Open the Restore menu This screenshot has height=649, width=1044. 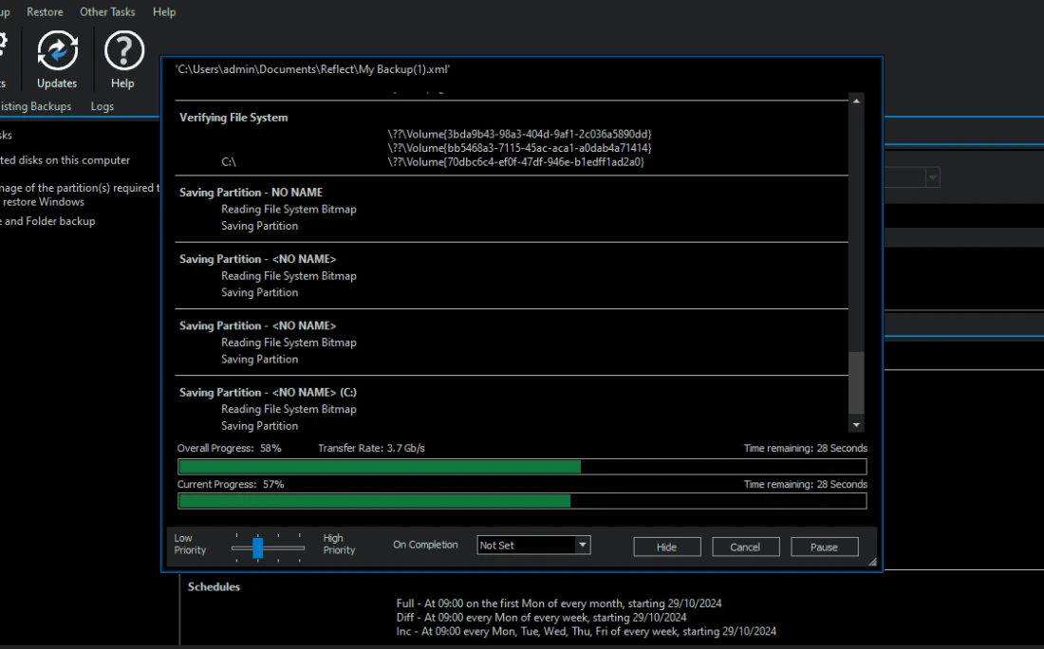[x=45, y=12]
